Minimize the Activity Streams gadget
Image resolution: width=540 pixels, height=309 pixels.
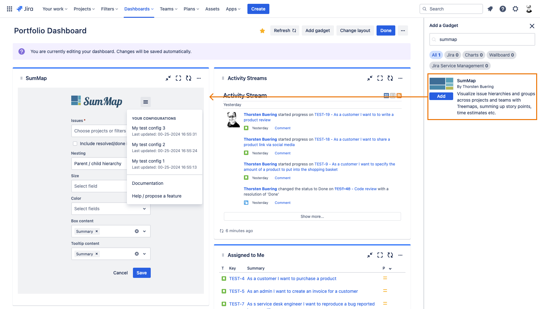370,78
